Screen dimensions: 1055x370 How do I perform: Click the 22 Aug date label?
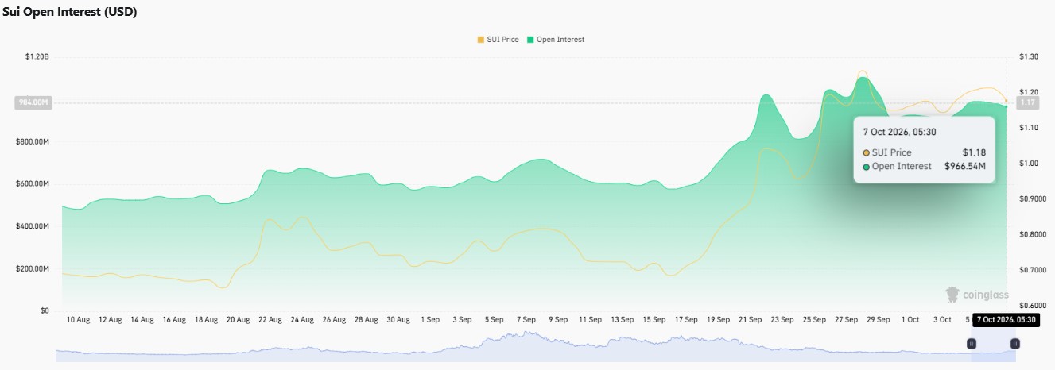(270, 320)
